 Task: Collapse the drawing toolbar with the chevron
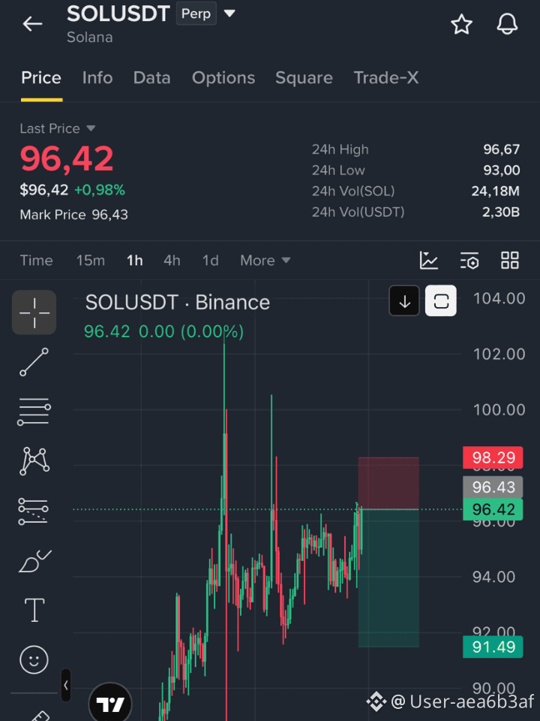tap(66, 685)
